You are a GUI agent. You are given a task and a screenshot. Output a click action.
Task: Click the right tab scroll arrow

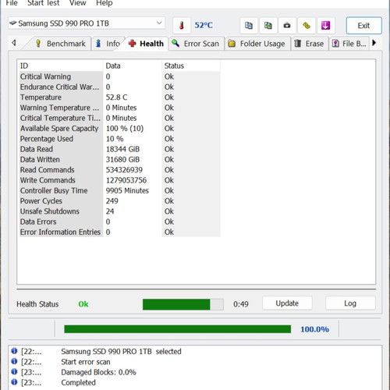click(374, 43)
